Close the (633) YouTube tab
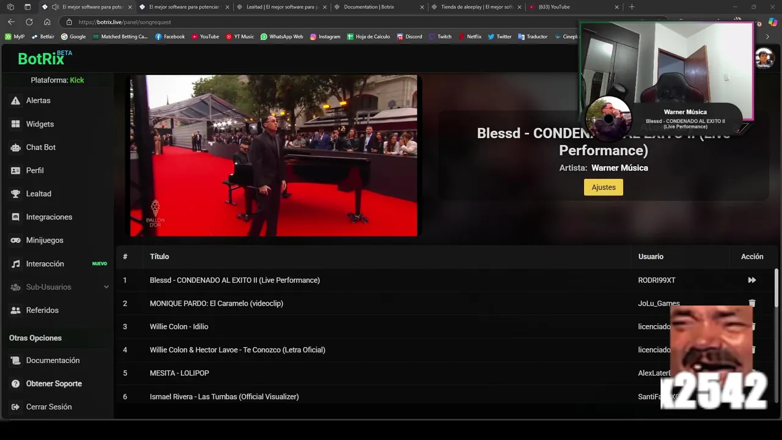Image resolution: width=782 pixels, height=440 pixels. click(616, 7)
